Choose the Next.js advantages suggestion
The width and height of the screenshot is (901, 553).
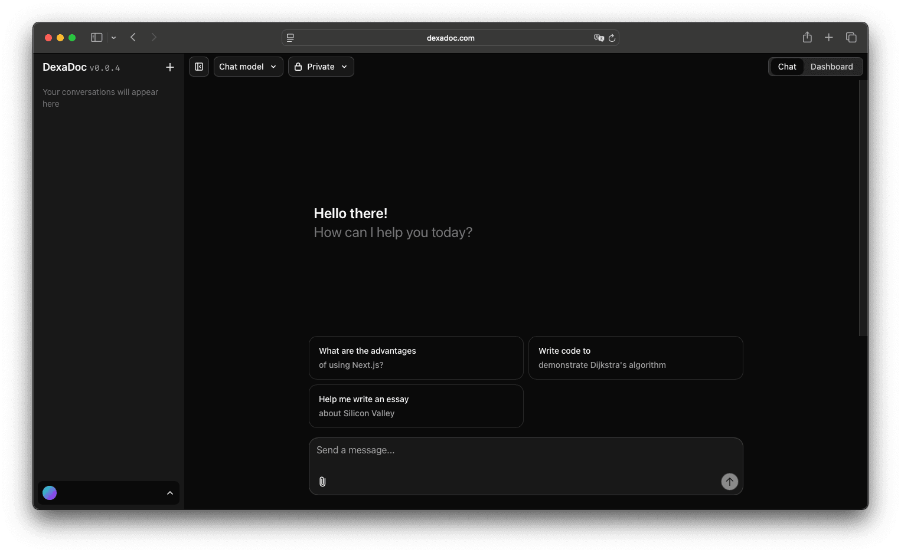tap(416, 358)
